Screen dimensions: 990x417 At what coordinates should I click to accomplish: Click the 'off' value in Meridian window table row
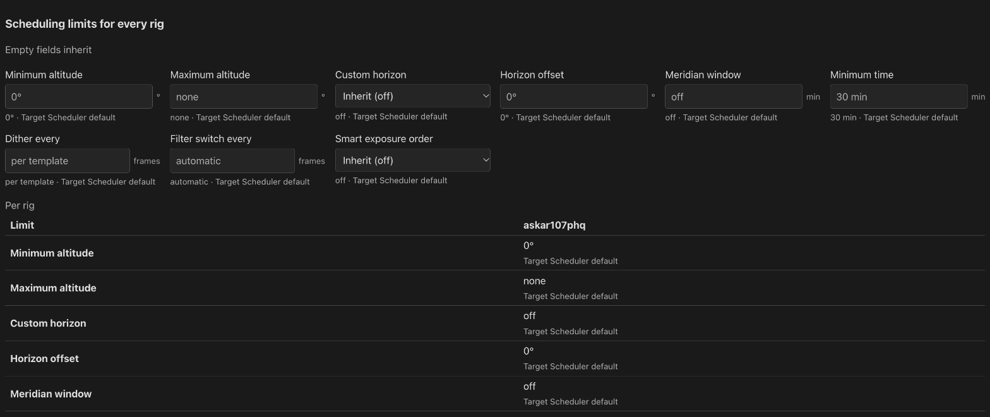pyautogui.click(x=529, y=386)
